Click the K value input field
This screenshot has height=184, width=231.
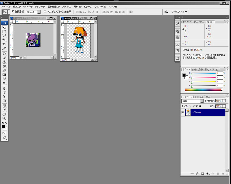tap(220, 86)
